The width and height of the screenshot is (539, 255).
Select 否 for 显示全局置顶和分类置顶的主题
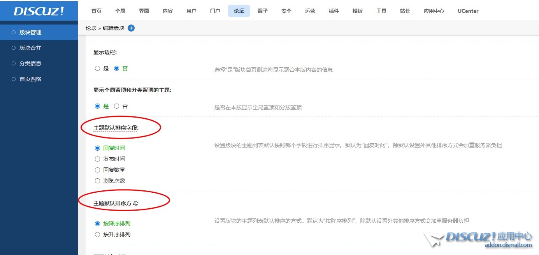(116, 106)
